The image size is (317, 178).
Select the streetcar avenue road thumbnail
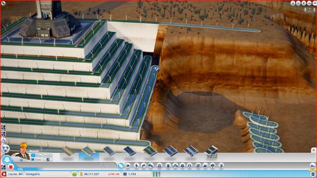coord(211,152)
